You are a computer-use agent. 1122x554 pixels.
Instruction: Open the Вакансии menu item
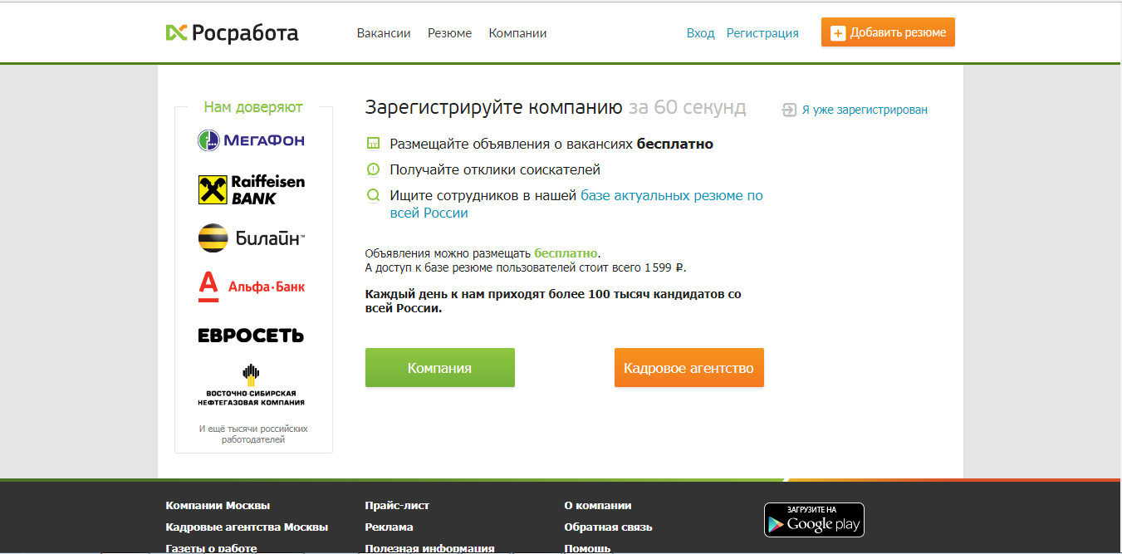point(383,33)
